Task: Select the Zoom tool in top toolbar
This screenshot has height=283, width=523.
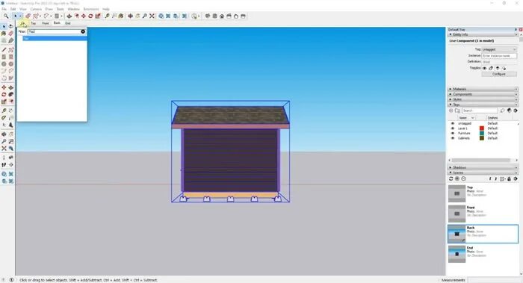Action: pos(145,16)
